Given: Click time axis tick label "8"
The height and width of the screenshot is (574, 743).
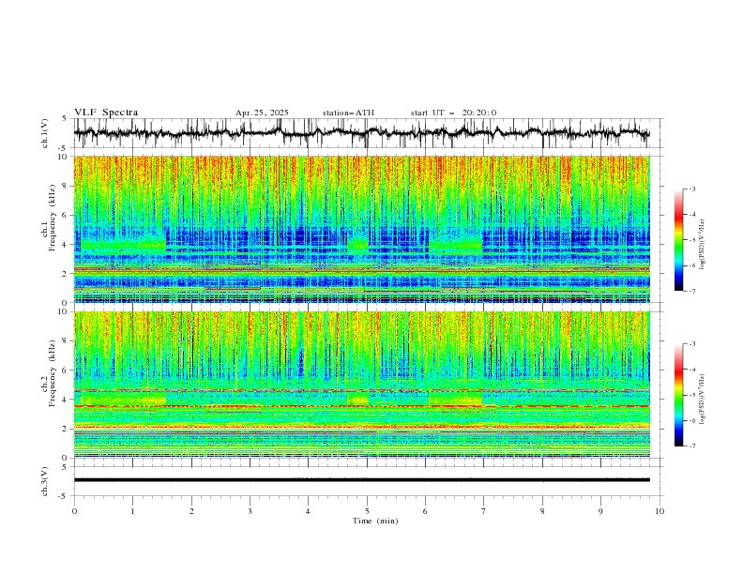Looking at the screenshot, I should (542, 511).
